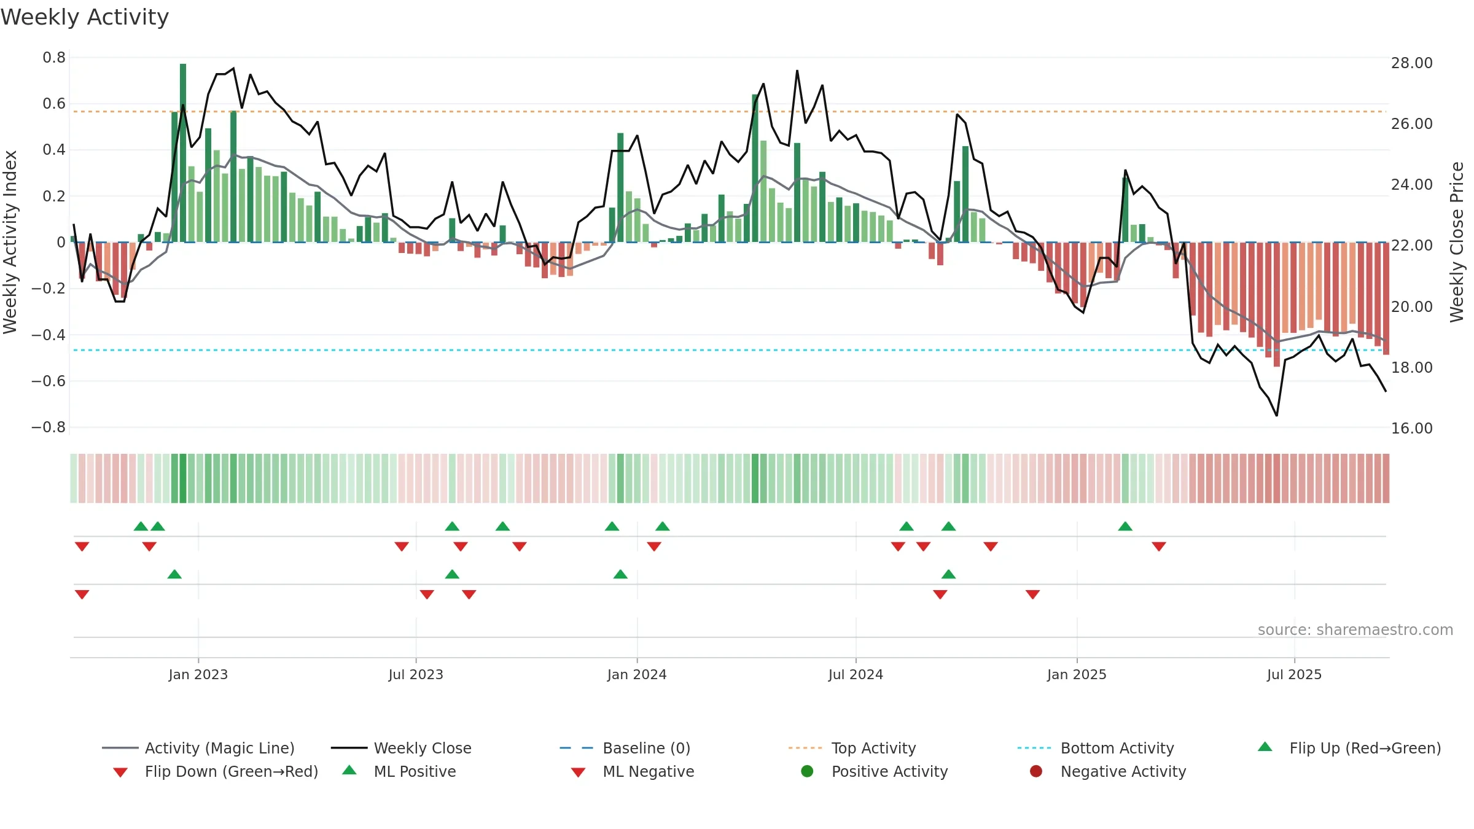Click the Bottom Activity cyan dotted legend line
Image resolution: width=1474 pixels, height=829 pixels.
click(1034, 748)
